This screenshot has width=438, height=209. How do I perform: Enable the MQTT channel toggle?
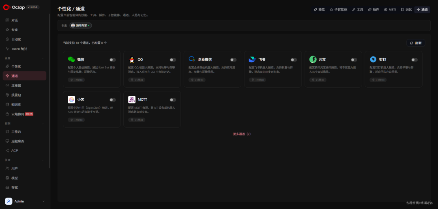(173, 100)
